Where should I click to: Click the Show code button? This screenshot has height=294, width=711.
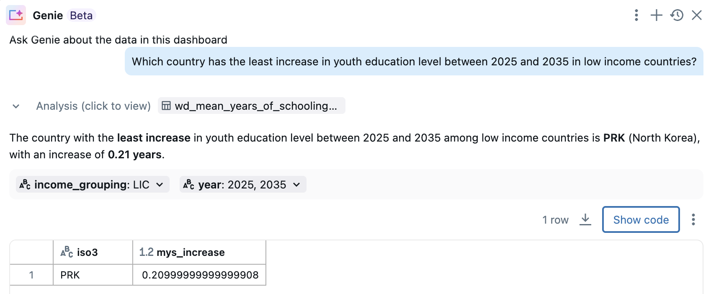tap(641, 219)
